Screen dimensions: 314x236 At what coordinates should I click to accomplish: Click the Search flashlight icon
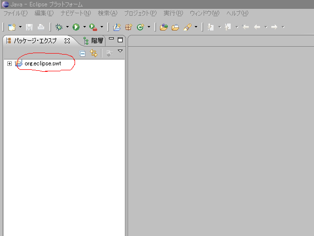(187, 27)
